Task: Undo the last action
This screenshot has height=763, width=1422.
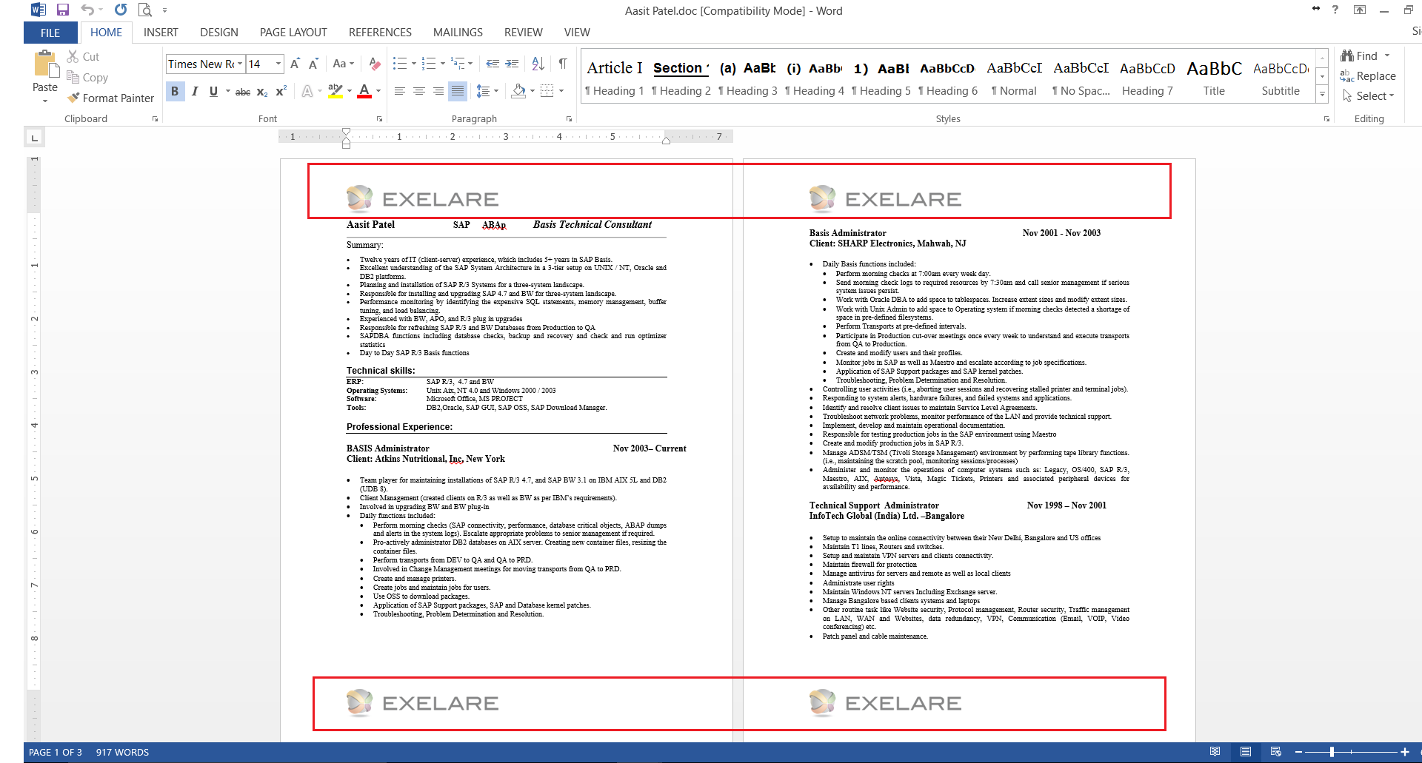Action: (x=87, y=10)
